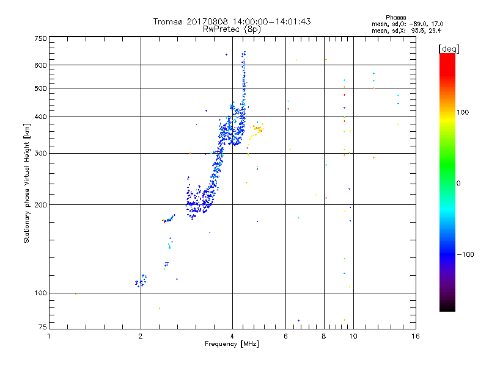489x366 pixels.
Task: Click the -100 label beside the color bar
Action: 465,254
